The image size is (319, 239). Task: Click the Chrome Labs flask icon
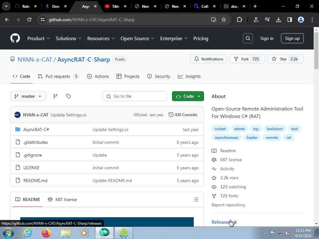pos(256,20)
